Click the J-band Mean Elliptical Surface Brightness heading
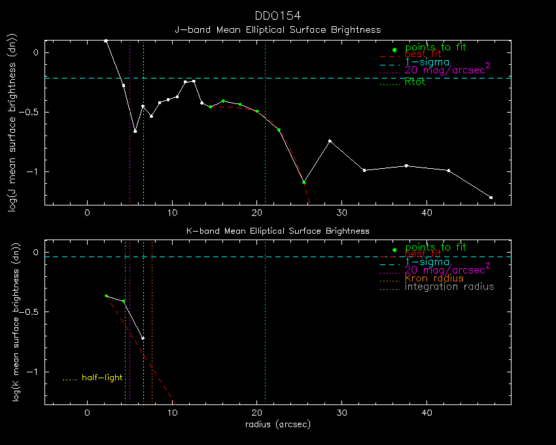556x445 pixels. (x=277, y=30)
